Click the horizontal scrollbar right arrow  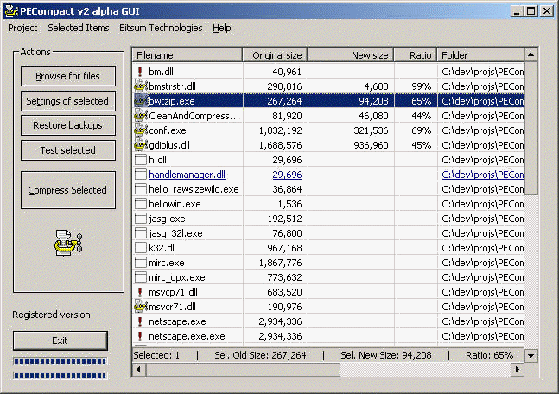click(518, 369)
